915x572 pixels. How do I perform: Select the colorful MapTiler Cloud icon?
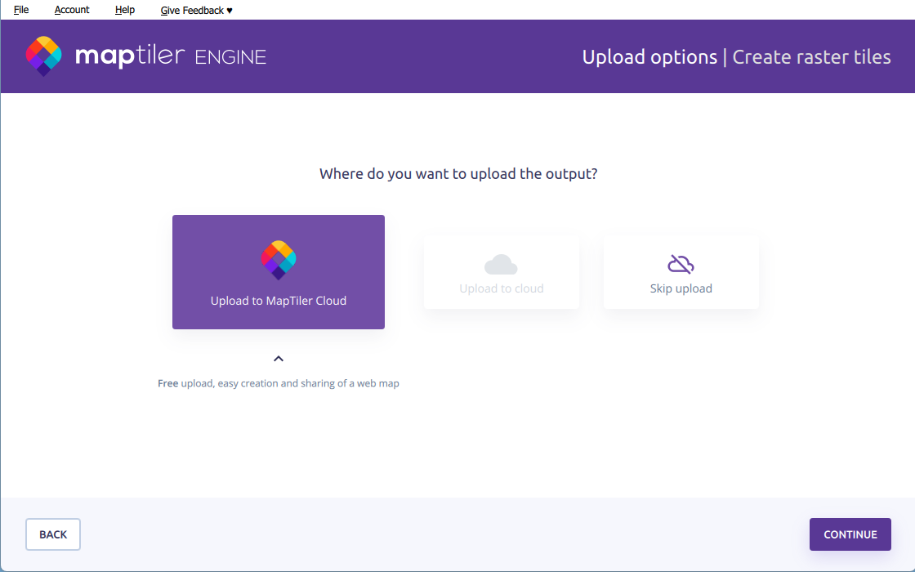point(279,260)
